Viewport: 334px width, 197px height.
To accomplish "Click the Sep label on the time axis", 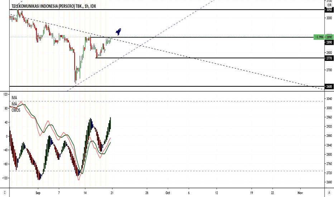I will click(38, 193).
